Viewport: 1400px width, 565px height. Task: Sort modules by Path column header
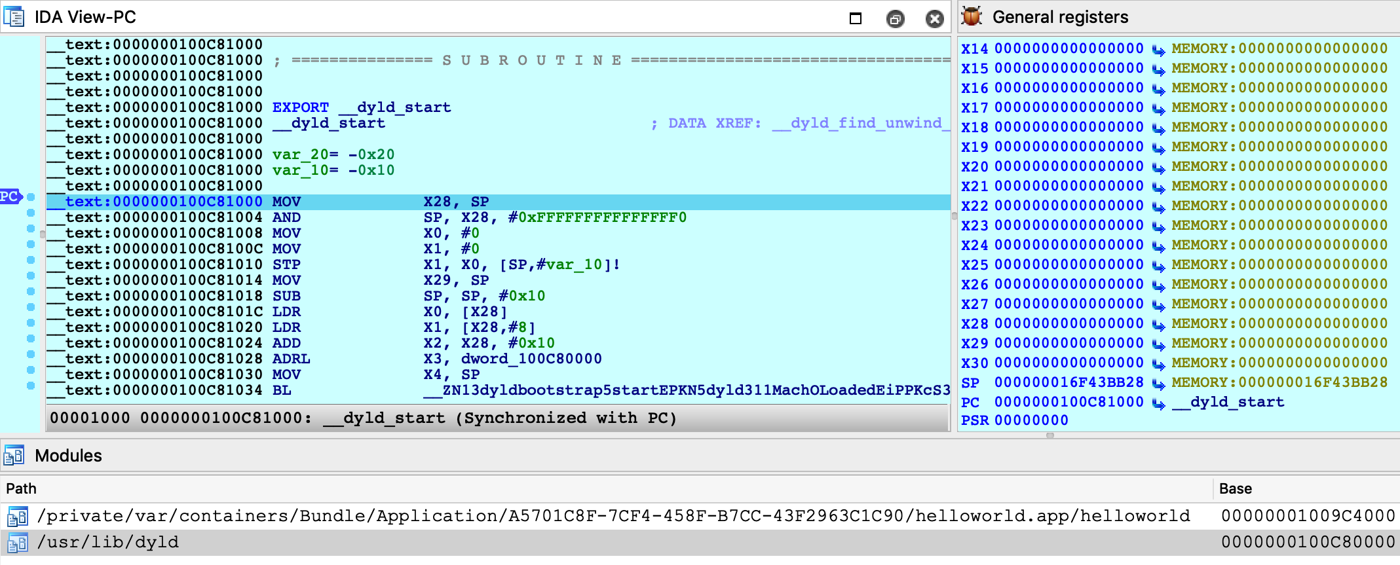[x=22, y=488]
